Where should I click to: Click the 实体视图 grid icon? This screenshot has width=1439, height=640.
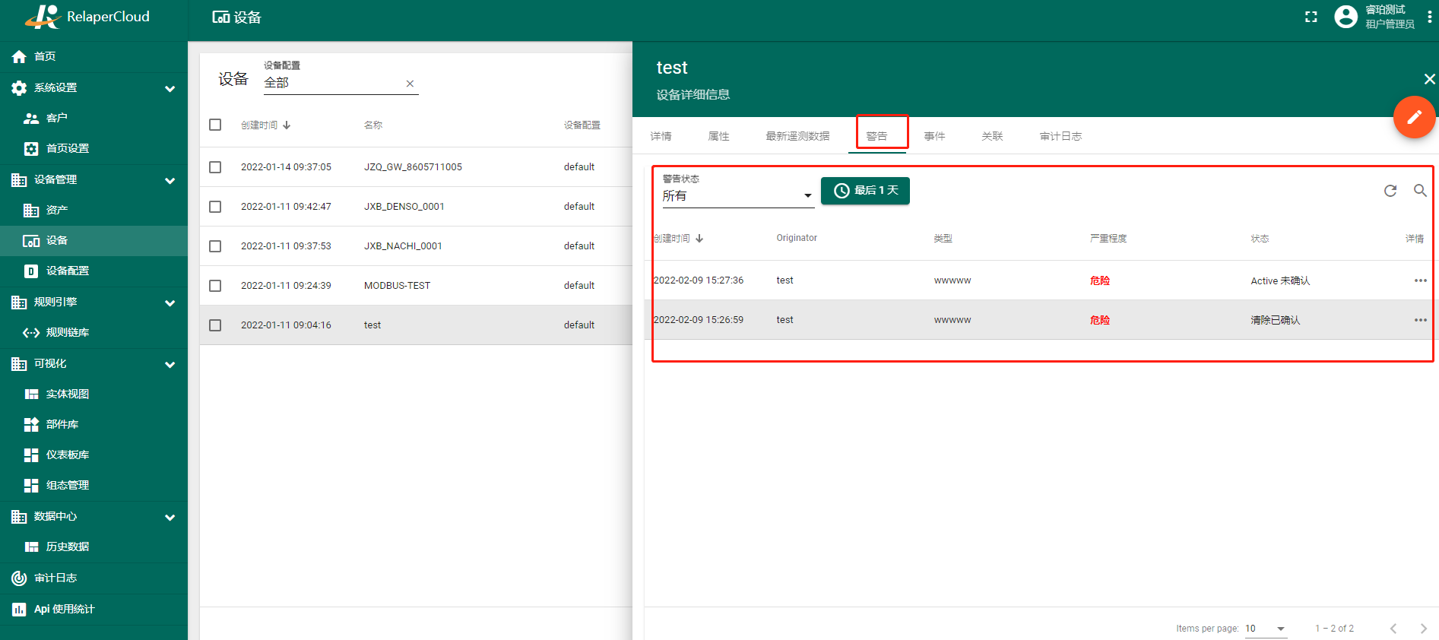point(31,394)
